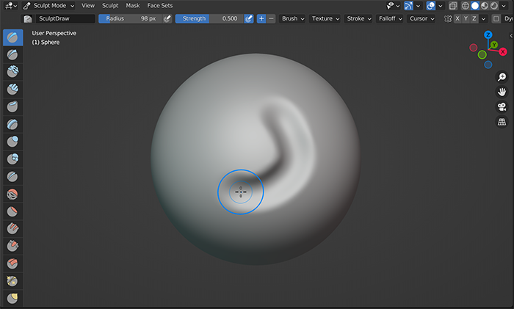514x309 pixels.
Task: Toggle Z axis symmetry
Action: pos(474,18)
